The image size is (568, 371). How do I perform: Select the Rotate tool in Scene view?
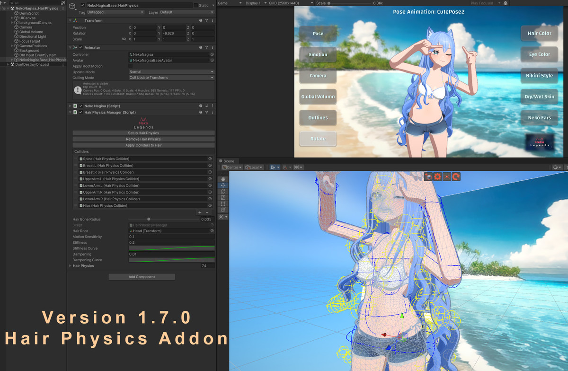point(223,192)
